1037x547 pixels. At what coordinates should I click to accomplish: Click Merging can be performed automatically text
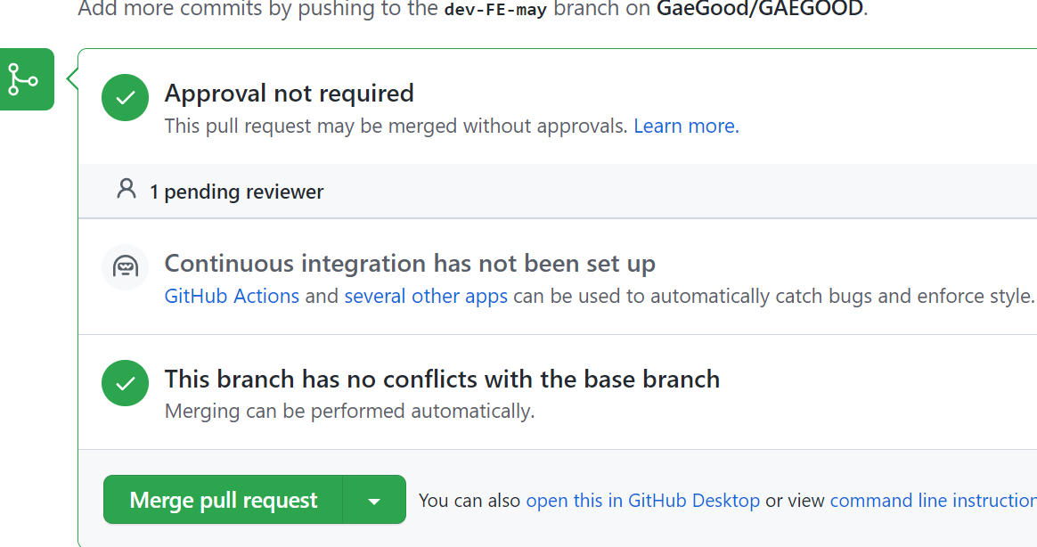pyautogui.click(x=349, y=411)
